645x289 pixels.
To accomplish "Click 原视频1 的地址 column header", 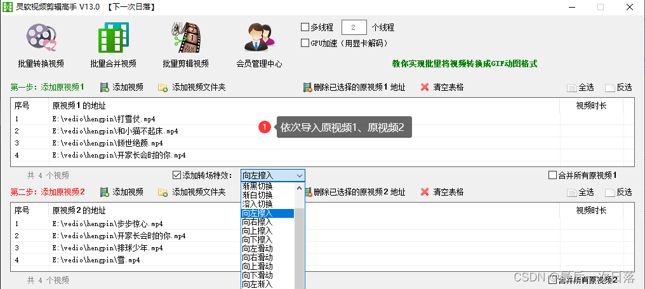I will coord(304,106).
